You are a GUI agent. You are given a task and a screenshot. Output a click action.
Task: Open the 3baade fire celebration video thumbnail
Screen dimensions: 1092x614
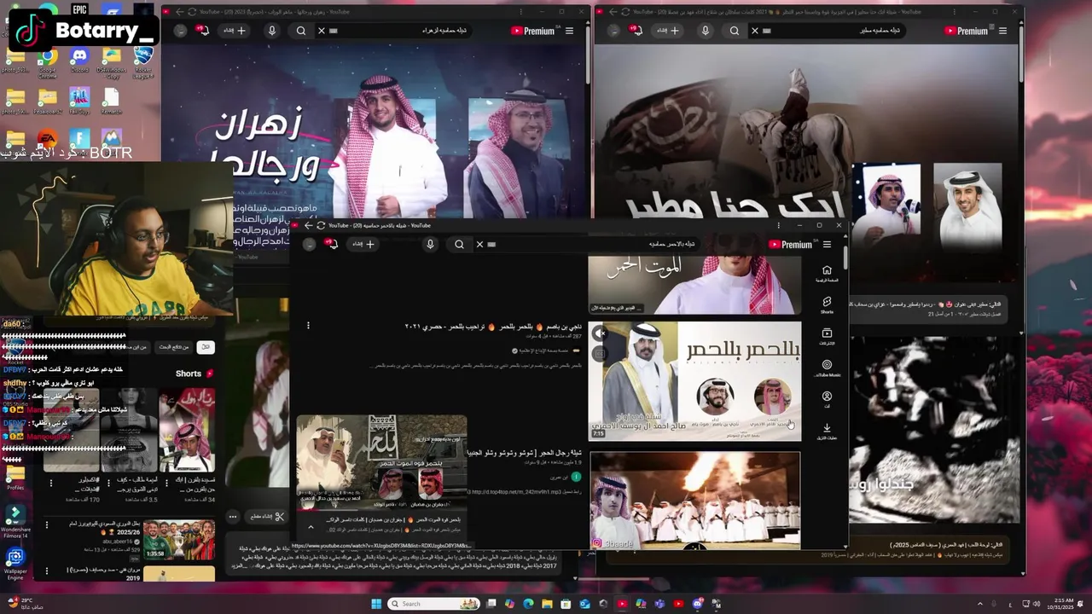[x=695, y=501]
